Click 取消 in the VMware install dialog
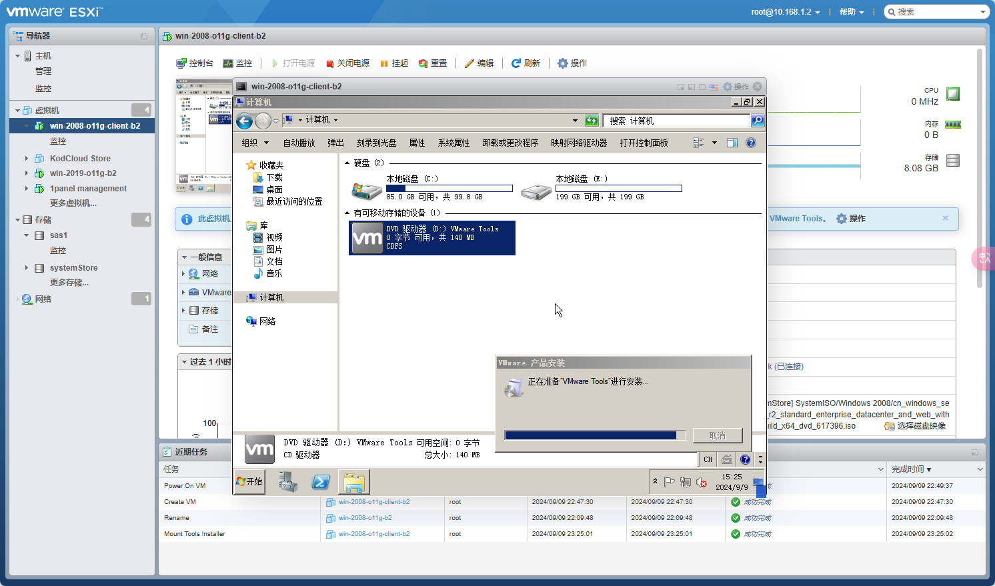Viewport: 995px width, 586px height. click(718, 435)
